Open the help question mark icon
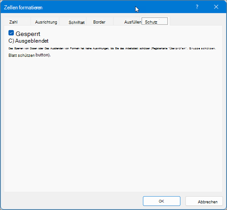Viewport: 227px width, 210px height. tap(197, 7)
